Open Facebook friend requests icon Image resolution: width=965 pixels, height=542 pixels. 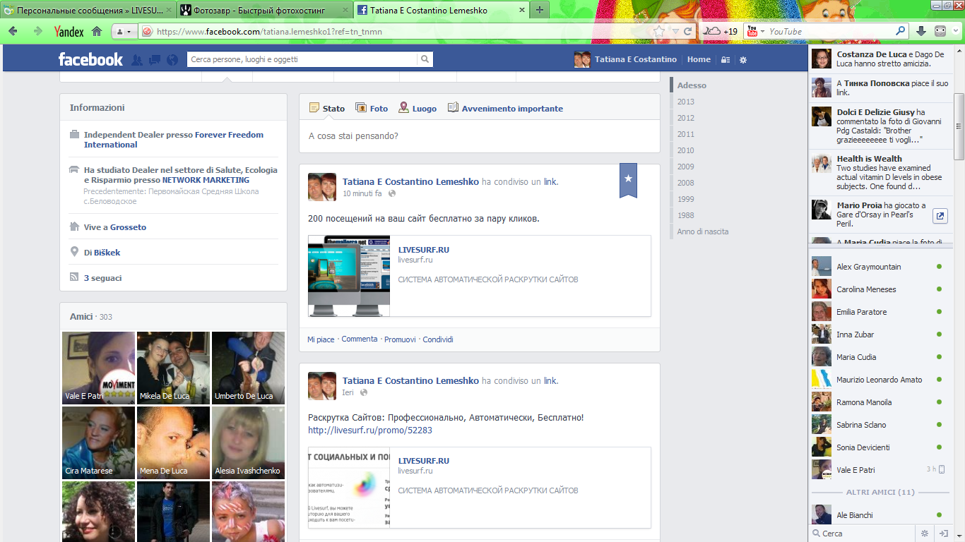point(137,60)
